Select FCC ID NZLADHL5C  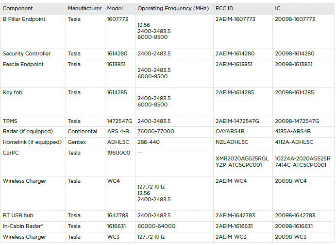point(232,142)
